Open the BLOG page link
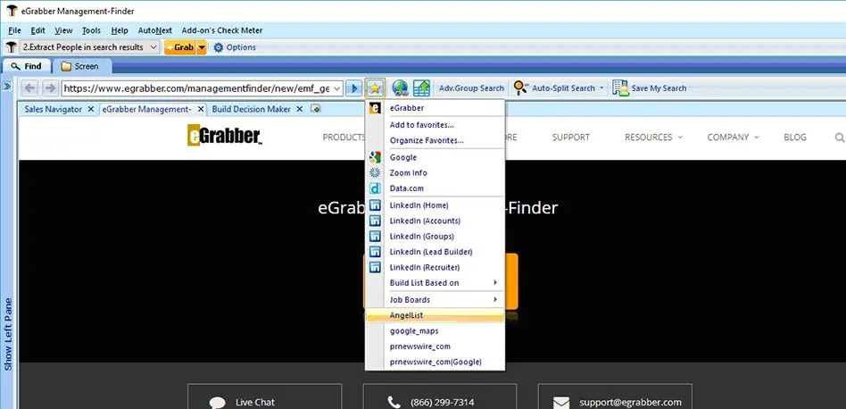 [x=795, y=137]
